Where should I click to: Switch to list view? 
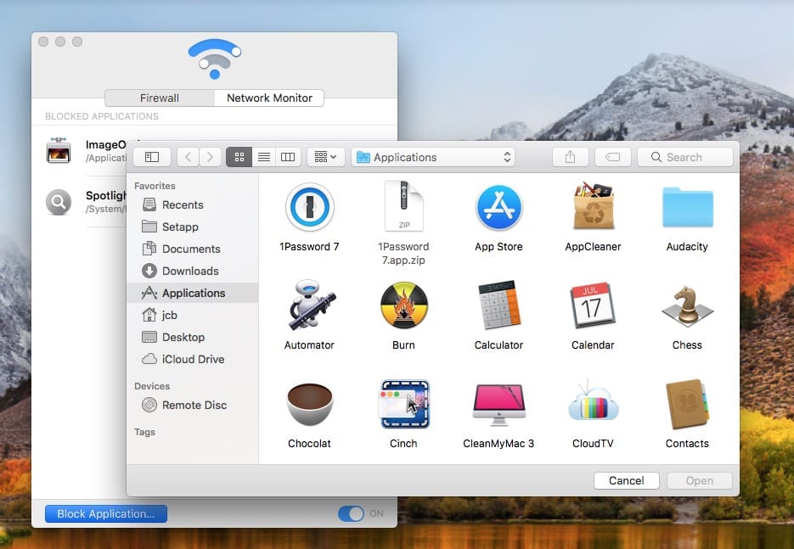click(x=264, y=157)
